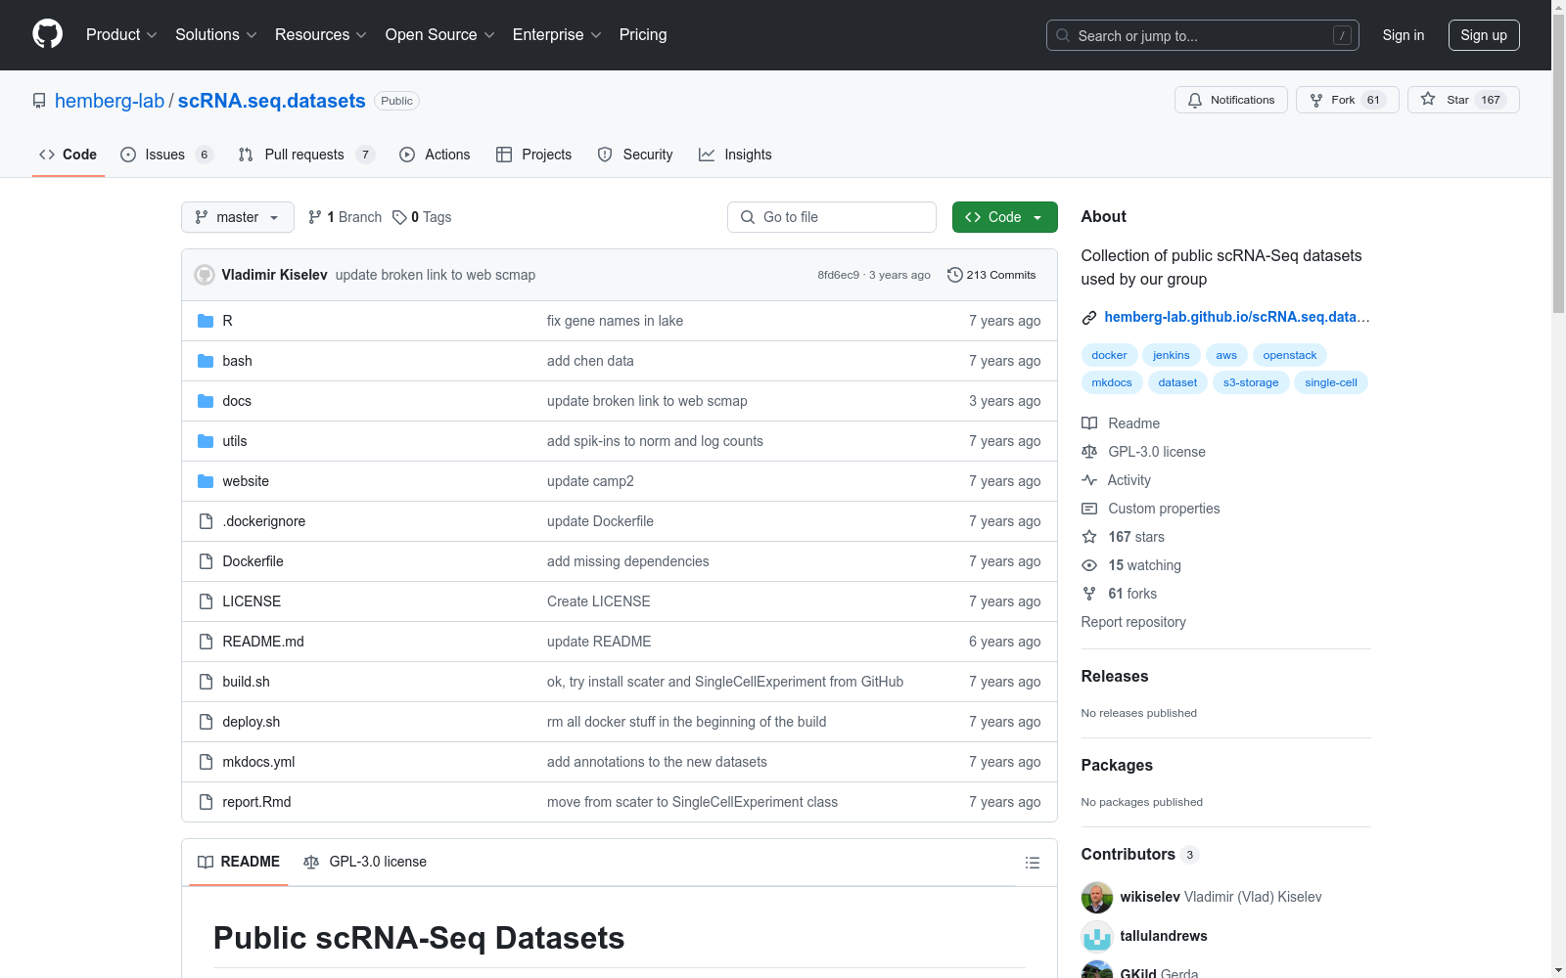Select the s3-storage topic tag

[1251, 382]
